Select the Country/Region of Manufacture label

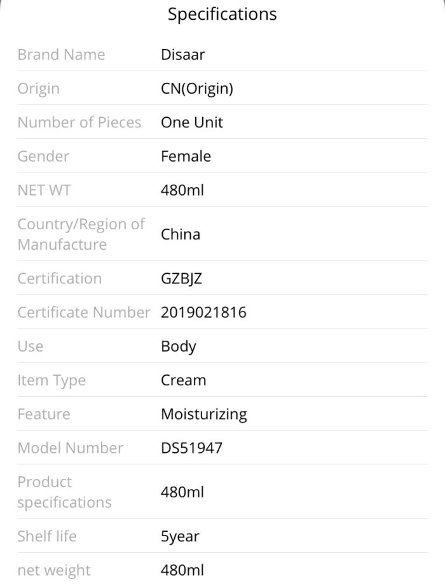tap(81, 234)
